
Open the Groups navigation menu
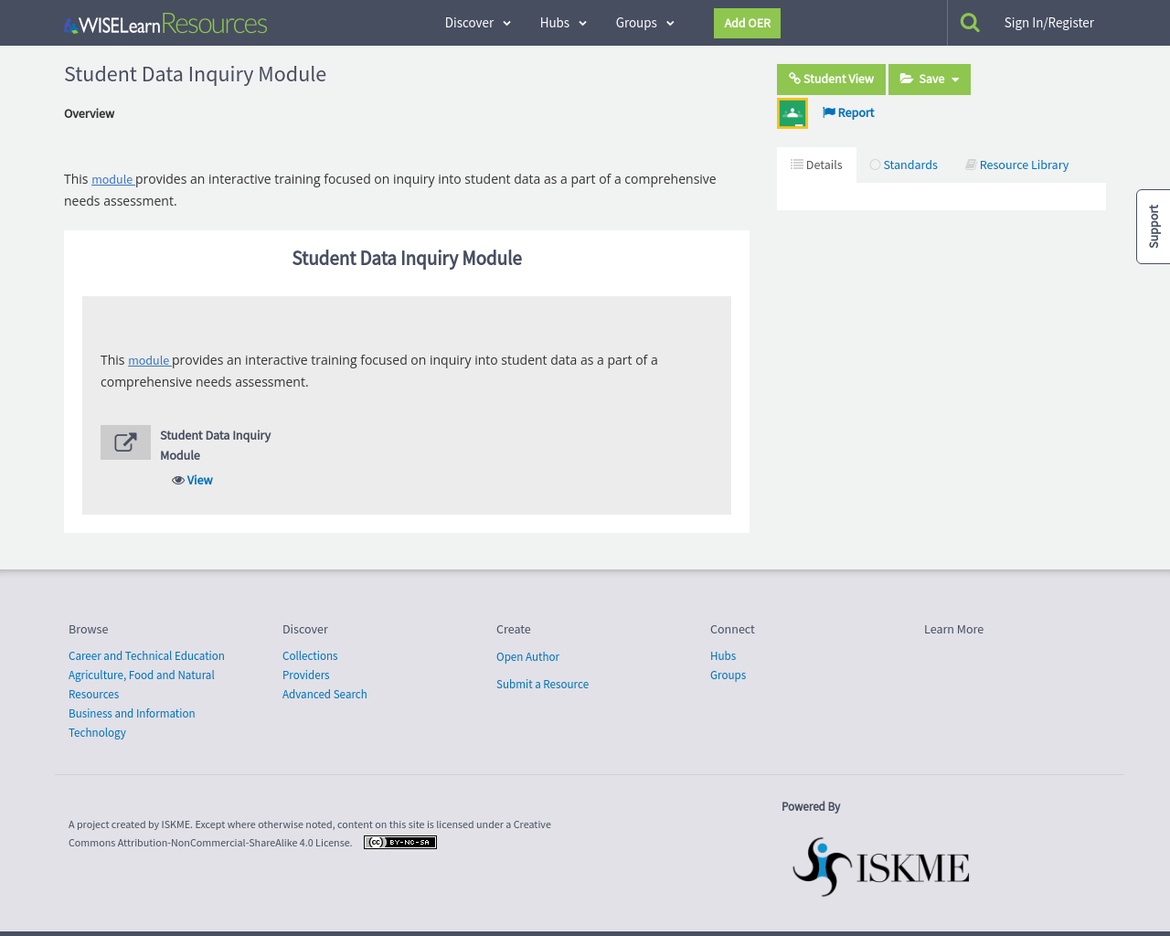coord(643,22)
